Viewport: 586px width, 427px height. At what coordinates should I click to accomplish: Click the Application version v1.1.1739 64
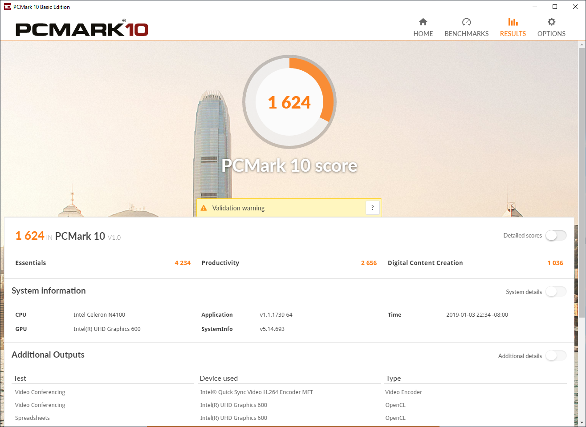pos(276,314)
